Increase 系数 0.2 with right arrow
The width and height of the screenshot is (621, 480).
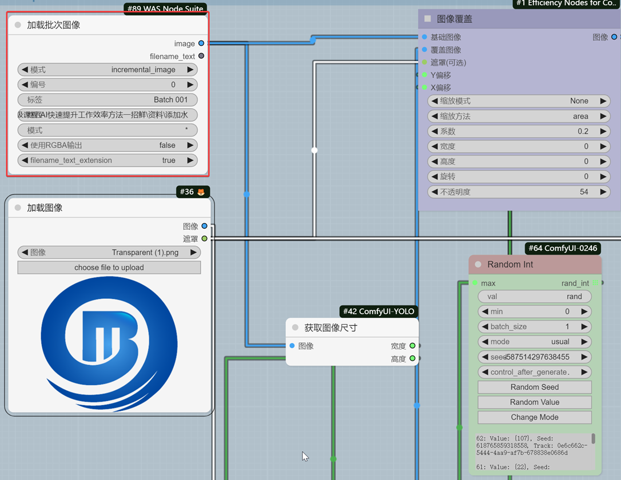(603, 131)
